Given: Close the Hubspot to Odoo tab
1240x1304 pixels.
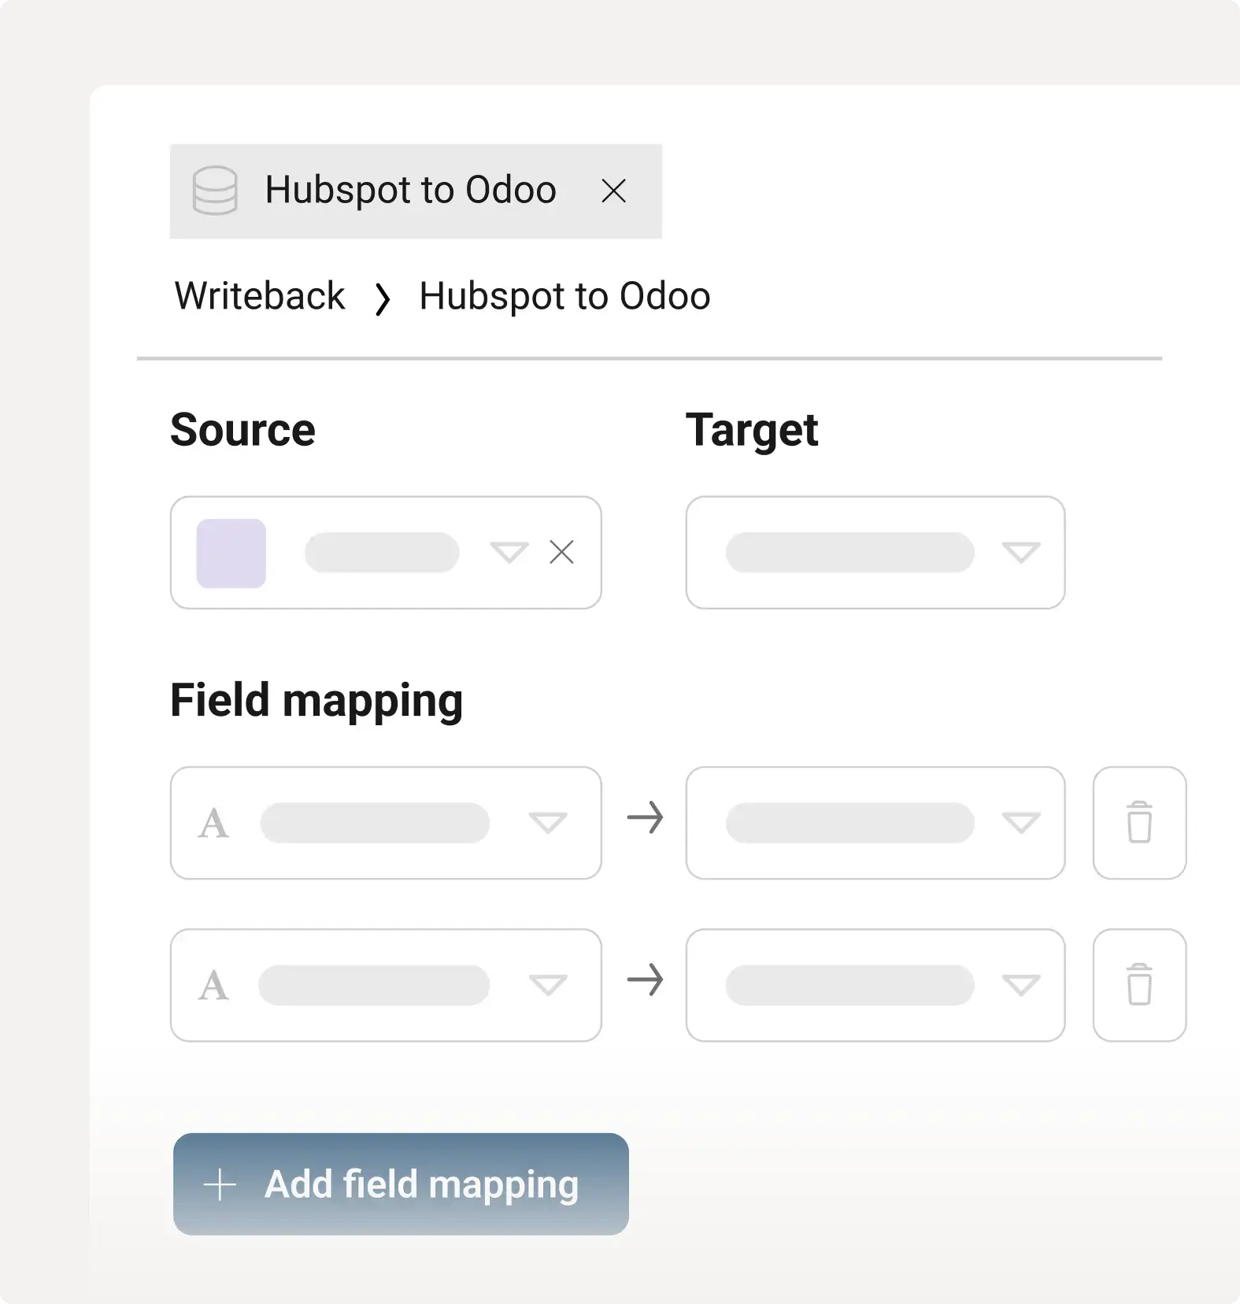Looking at the screenshot, I should [x=613, y=191].
